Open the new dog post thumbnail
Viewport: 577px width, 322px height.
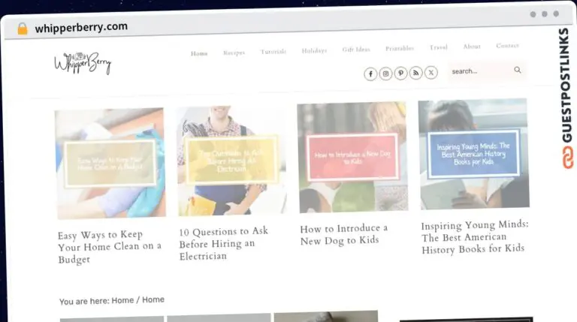(352, 158)
